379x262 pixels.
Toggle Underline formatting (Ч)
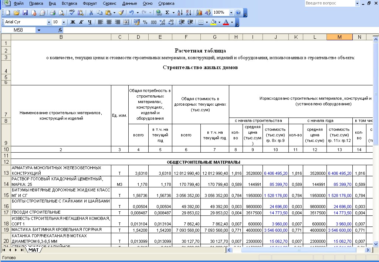coord(90,22)
